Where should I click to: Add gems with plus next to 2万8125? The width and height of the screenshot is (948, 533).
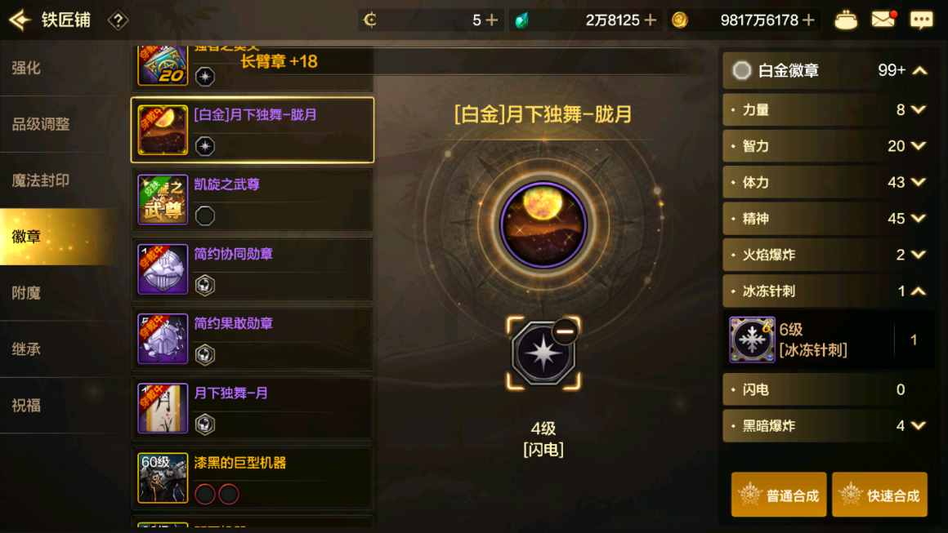pos(650,20)
